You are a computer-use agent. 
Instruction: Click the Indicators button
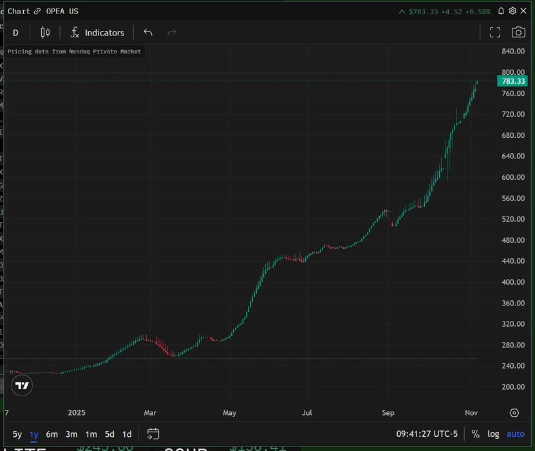pos(97,32)
